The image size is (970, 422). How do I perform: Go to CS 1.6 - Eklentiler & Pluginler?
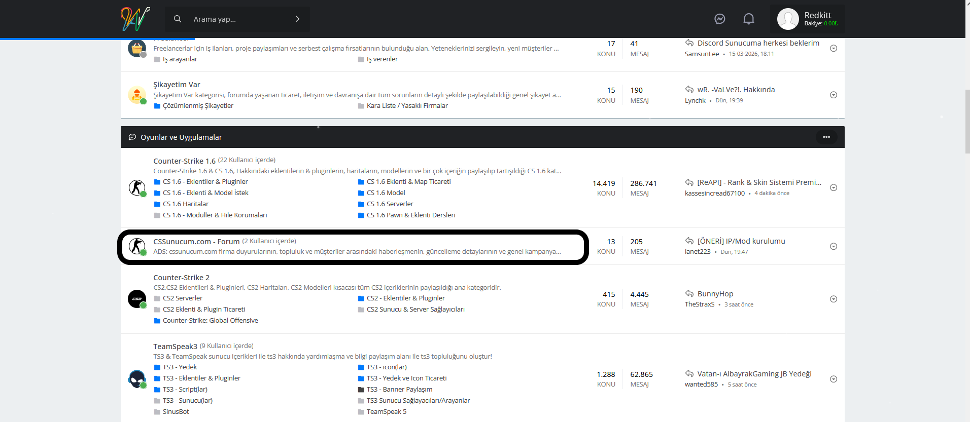[x=205, y=182]
